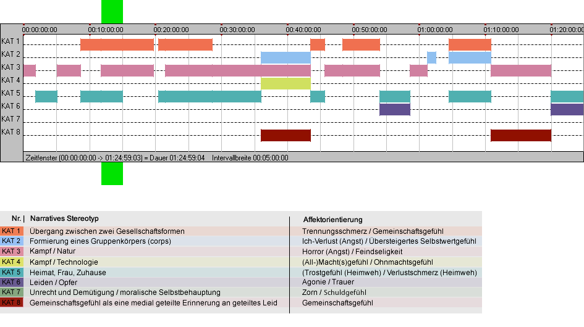This screenshot has height=327, width=584.
Task: Click the KAT 4 row label in timeline
Action: [x=11, y=80]
